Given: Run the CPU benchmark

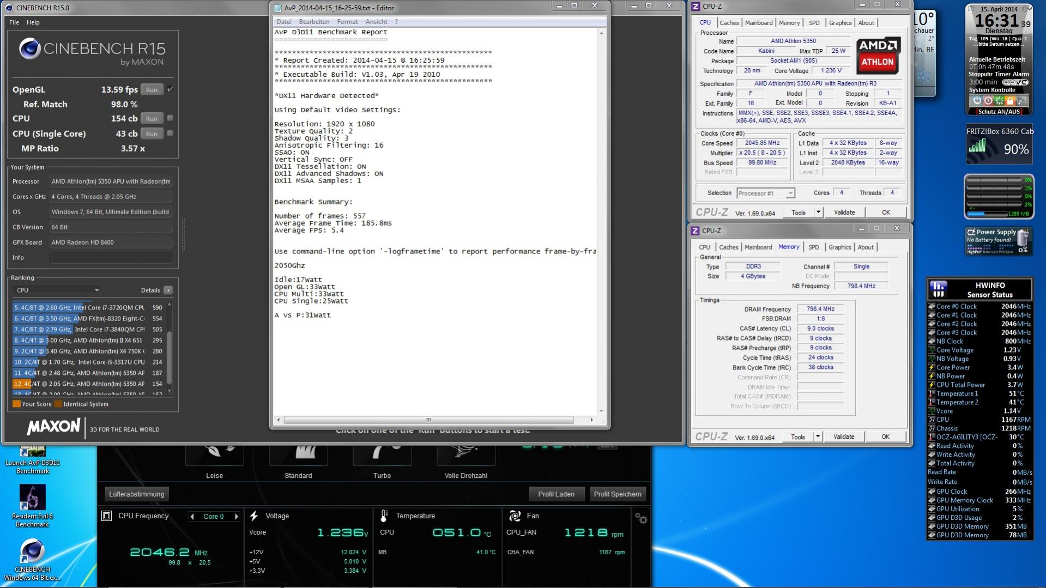Looking at the screenshot, I should pos(152,118).
